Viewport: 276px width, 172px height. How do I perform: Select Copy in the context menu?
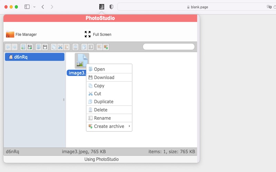[109, 86]
